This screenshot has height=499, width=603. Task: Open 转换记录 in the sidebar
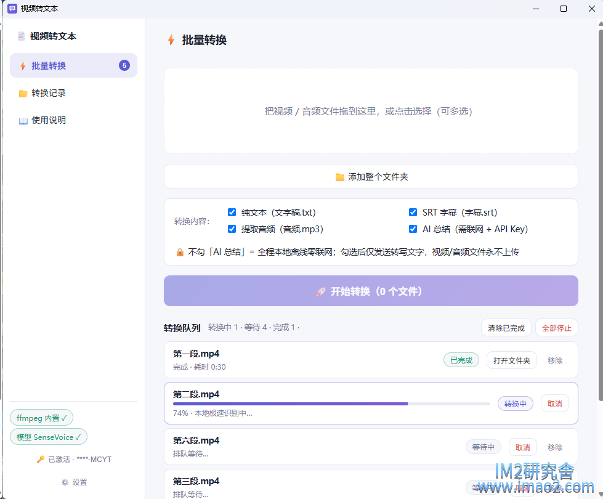[x=73, y=93]
